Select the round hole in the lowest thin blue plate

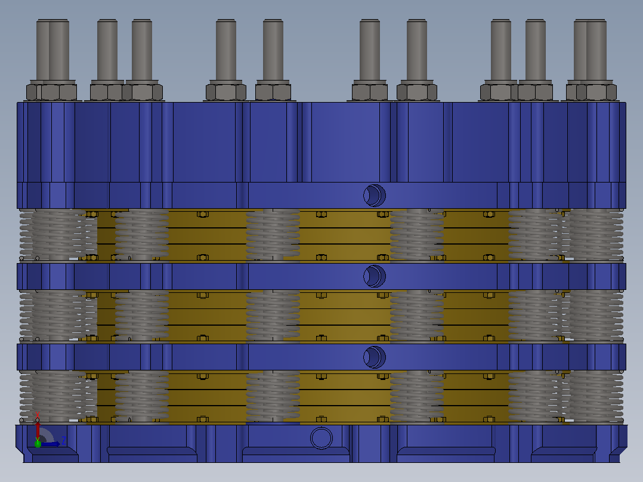tap(375, 357)
